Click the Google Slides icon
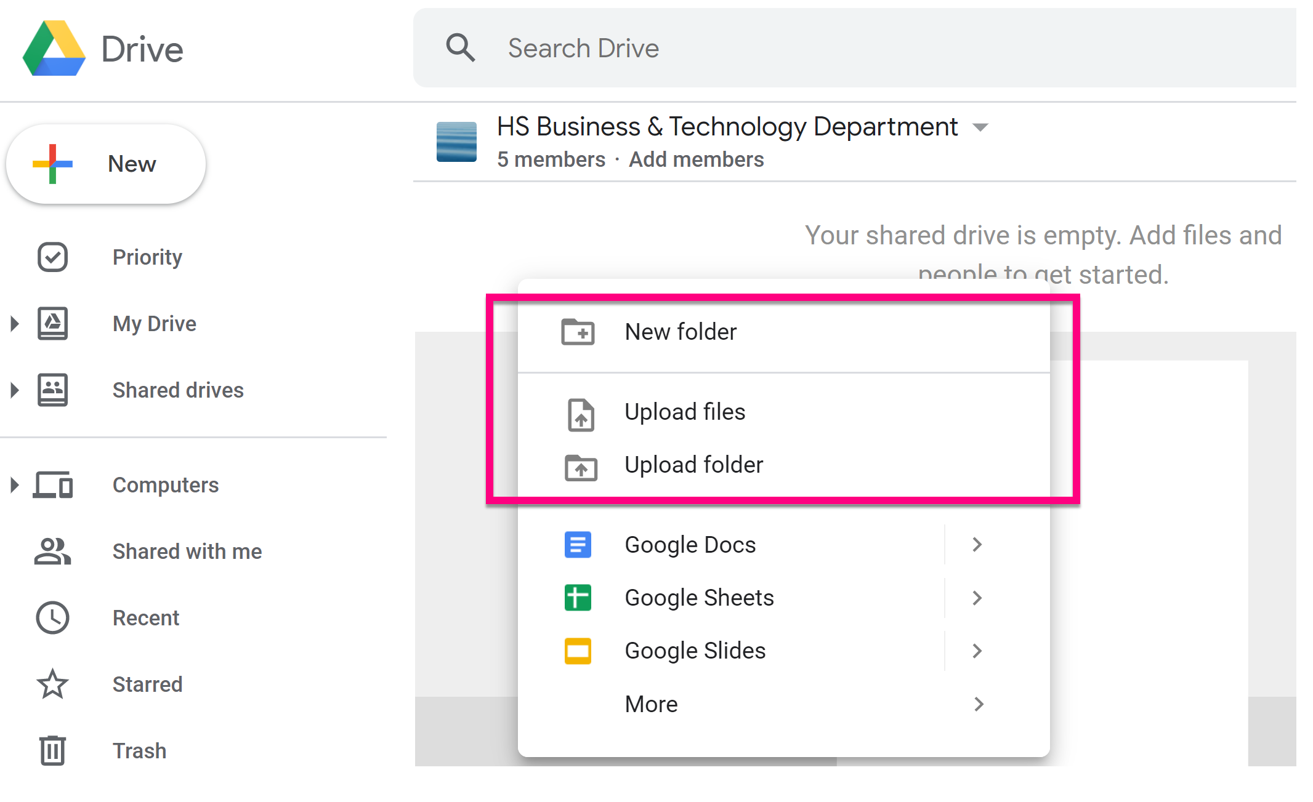 pos(577,651)
